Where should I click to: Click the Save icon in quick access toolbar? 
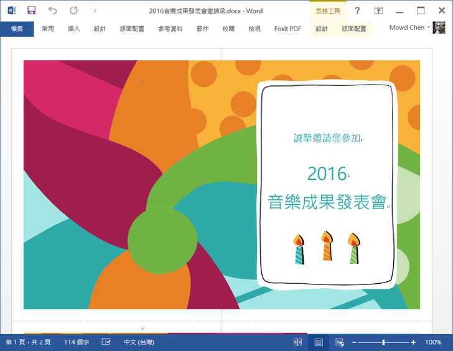pyautogui.click(x=32, y=11)
